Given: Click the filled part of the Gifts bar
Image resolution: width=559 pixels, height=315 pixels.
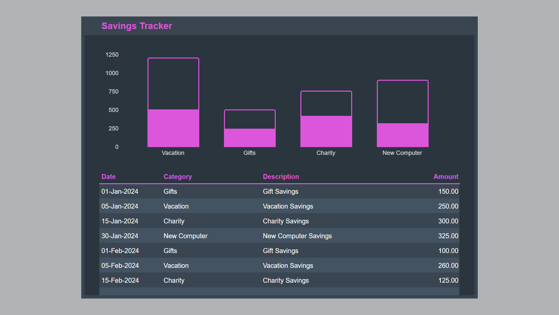Looking at the screenshot, I should tap(250, 138).
